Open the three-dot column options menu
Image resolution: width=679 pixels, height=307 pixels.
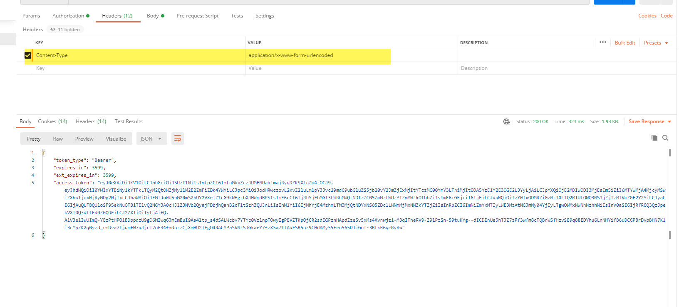pos(602,42)
